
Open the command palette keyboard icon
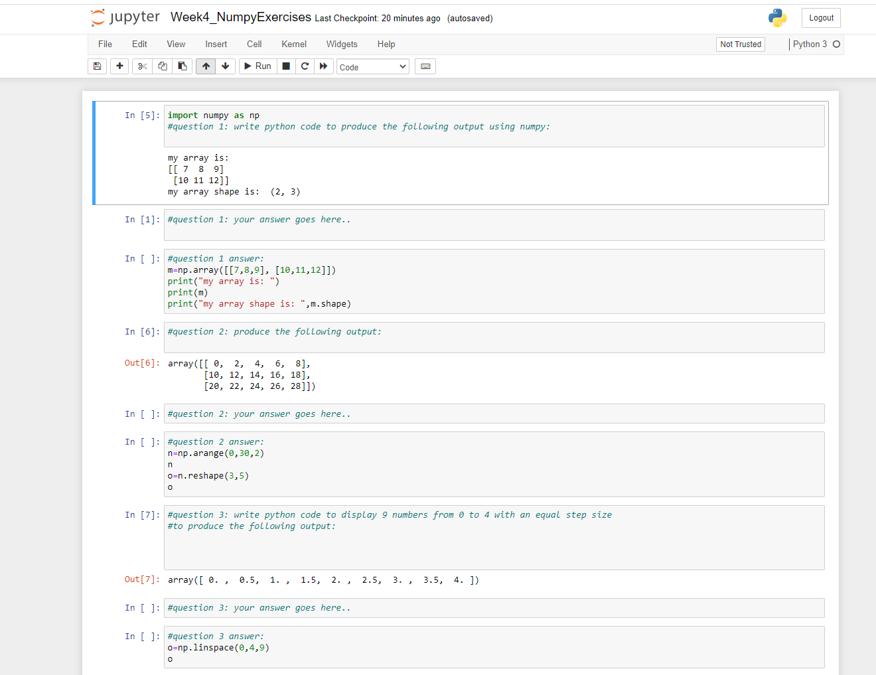[425, 66]
